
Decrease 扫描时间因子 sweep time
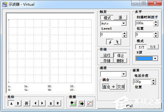click(x=156, y=25)
